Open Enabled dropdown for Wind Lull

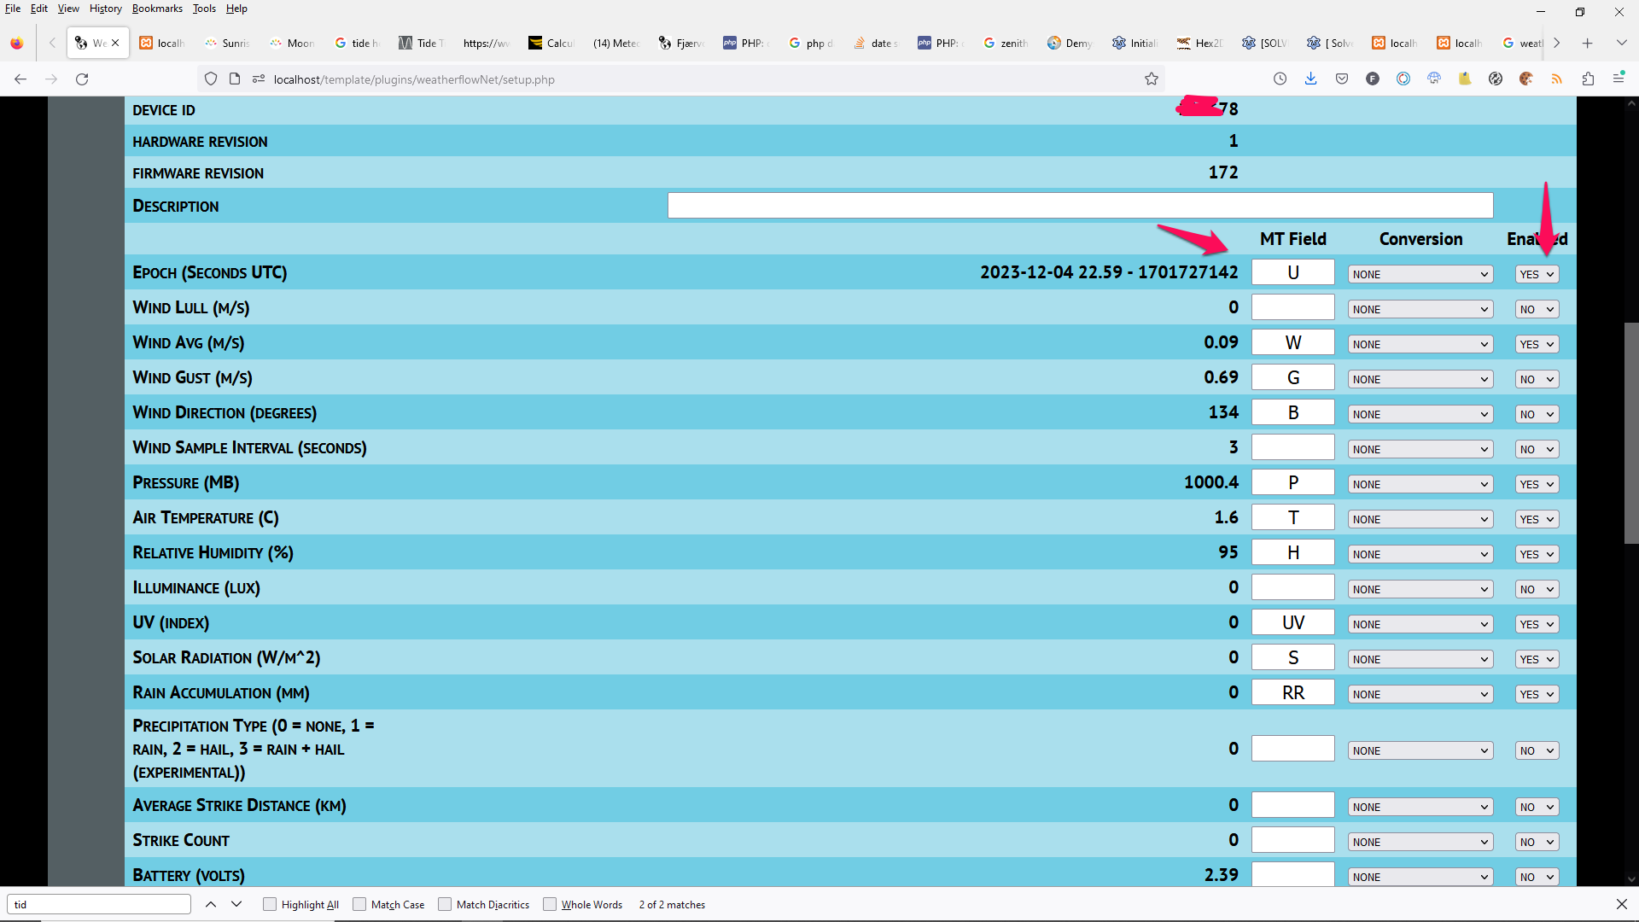pyautogui.click(x=1537, y=310)
